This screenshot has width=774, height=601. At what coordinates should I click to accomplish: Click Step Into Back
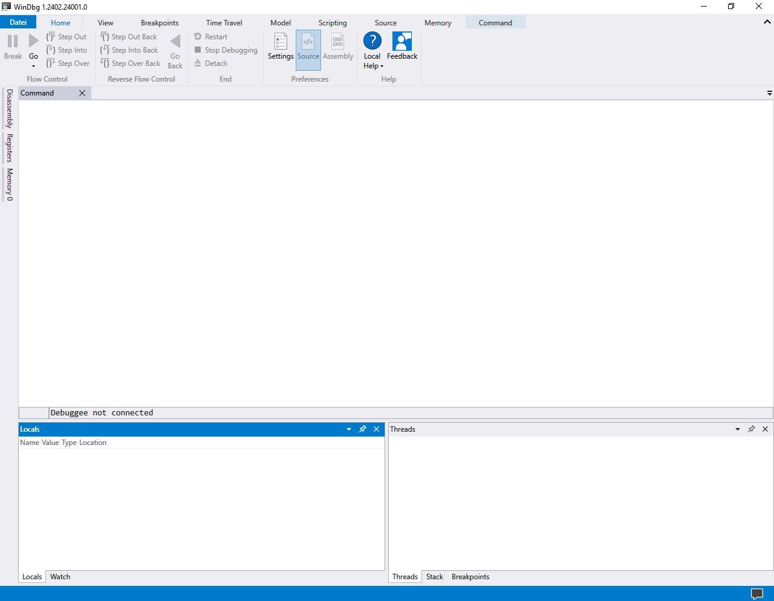point(129,50)
